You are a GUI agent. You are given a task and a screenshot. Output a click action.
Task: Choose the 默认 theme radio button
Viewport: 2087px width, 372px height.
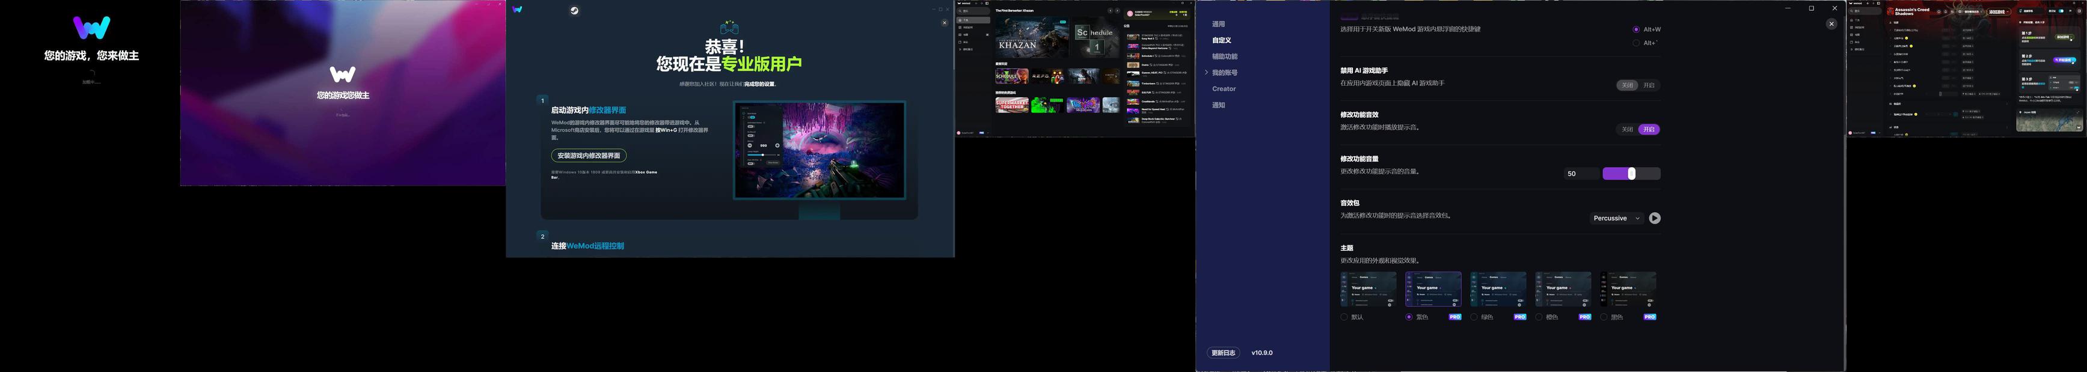point(1344,317)
